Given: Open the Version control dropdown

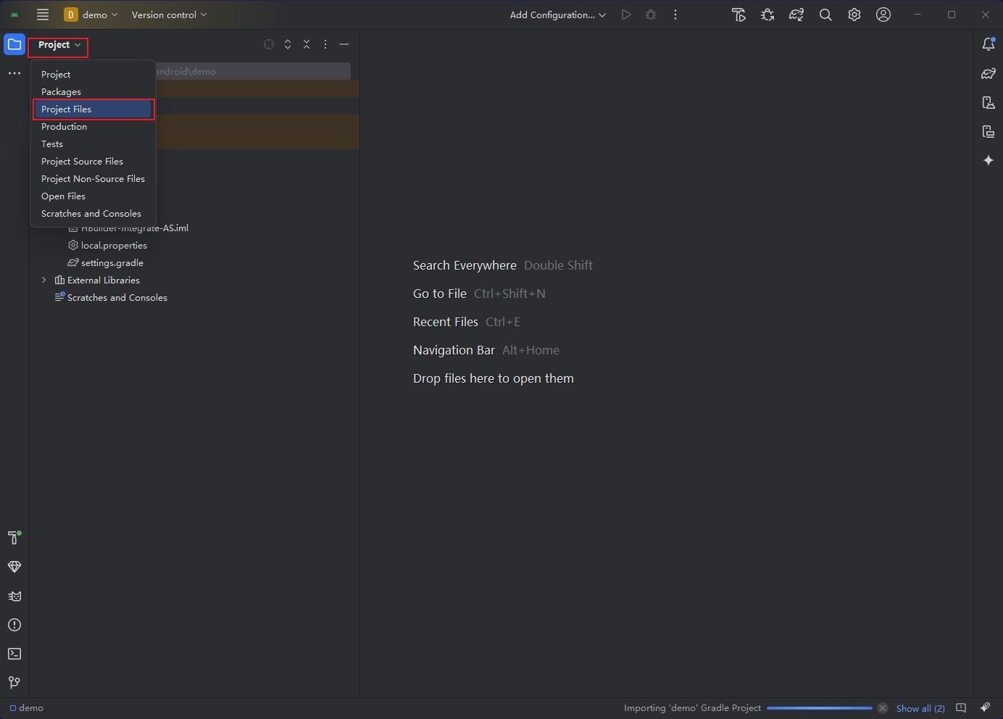Looking at the screenshot, I should tap(169, 14).
